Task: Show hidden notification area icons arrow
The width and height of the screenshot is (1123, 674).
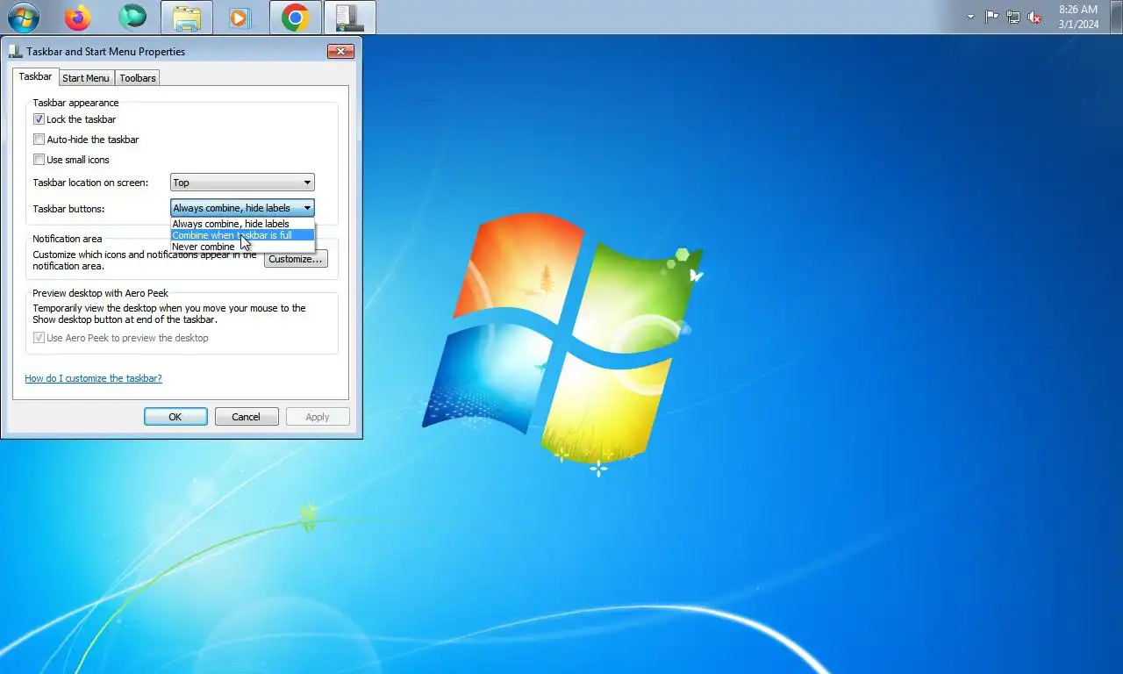Action: (x=970, y=17)
